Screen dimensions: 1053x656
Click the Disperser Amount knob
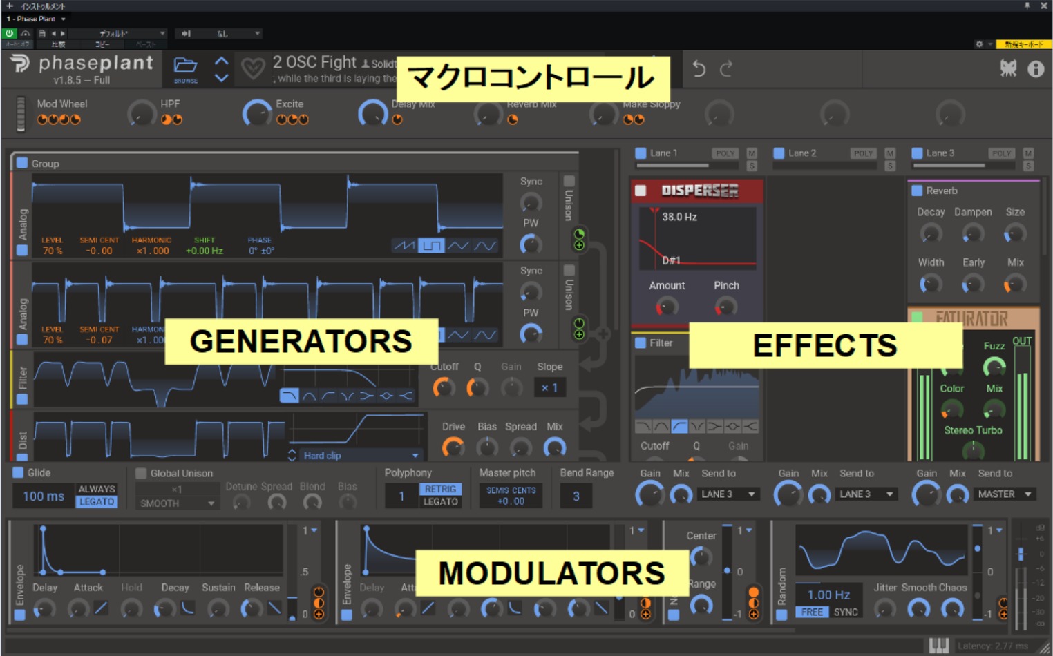(667, 307)
